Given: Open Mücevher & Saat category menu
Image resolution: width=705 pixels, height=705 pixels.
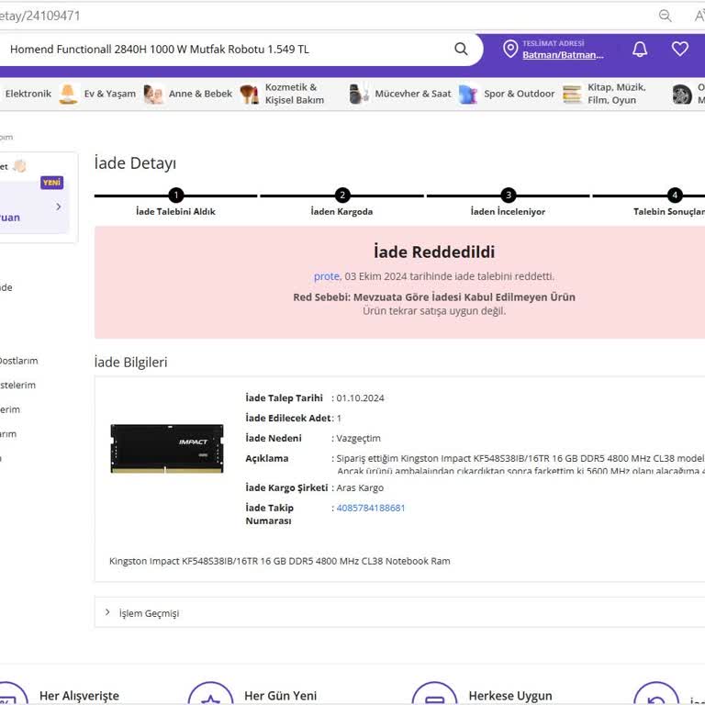Looking at the screenshot, I should (413, 94).
